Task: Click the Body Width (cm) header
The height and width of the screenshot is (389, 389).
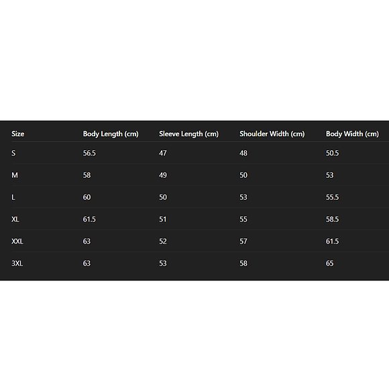Action: 352,134
